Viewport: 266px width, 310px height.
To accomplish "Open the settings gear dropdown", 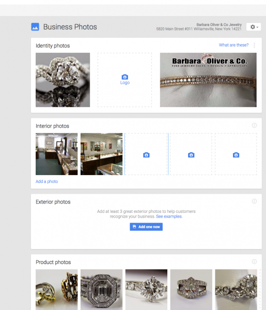I will tap(254, 27).
